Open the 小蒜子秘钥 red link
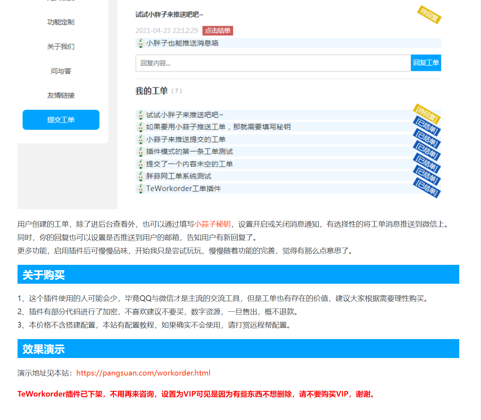The width and height of the screenshot is (481, 420). pos(212,224)
